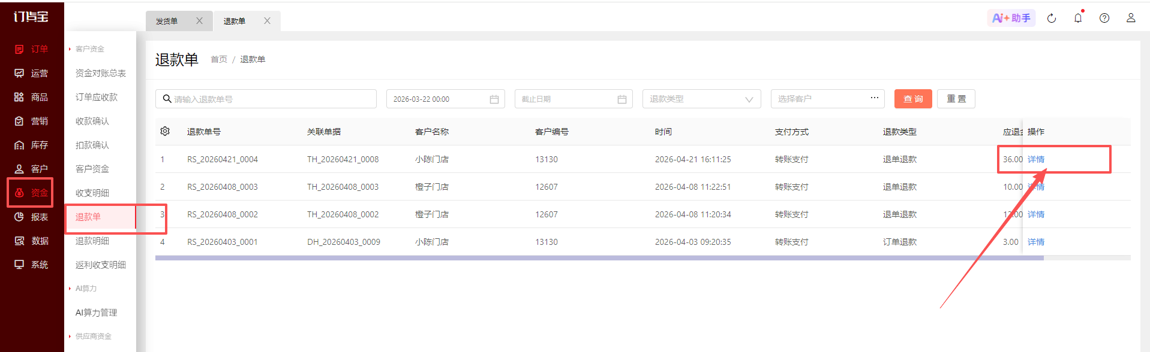Open the 资金 sidebar module

[31, 193]
